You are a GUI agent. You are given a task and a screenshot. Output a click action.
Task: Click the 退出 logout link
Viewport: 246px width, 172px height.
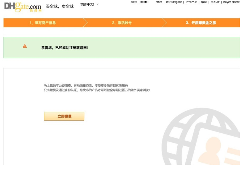pos(159,2)
